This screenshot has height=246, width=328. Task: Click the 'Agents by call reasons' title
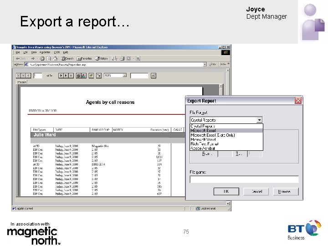[110, 102]
